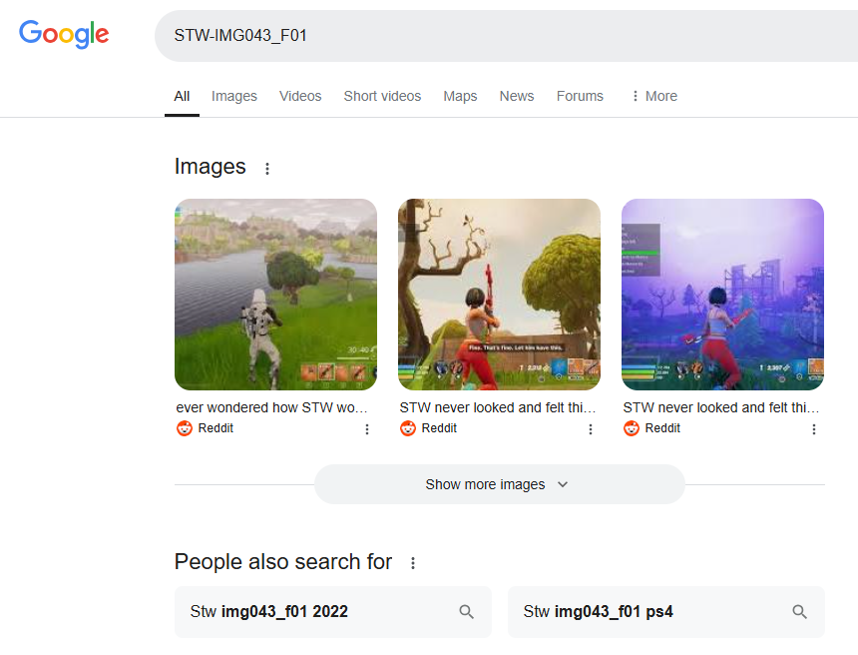The height and width of the screenshot is (655, 858).
Task: Open the People also search for options menu
Action: [x=413, y=563]
